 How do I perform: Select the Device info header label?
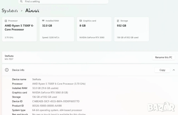tap(18, 70)
